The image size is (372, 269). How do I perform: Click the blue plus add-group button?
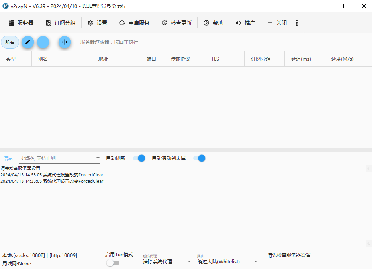click(43, 42)
